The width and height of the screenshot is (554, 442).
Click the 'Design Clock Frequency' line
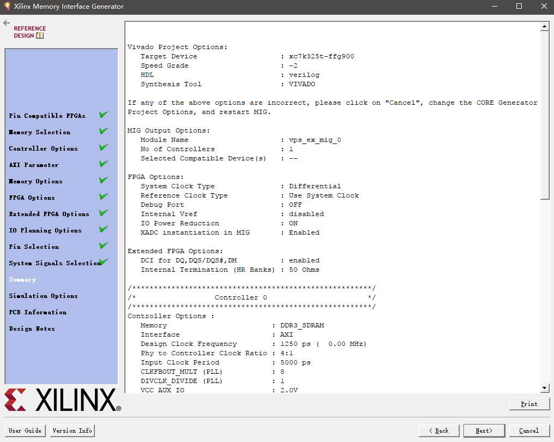coord(254,344)
